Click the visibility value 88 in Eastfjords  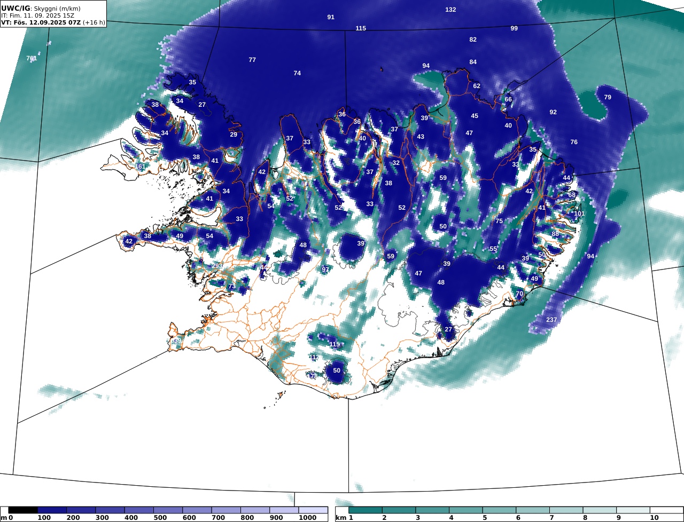click(555, 234)
